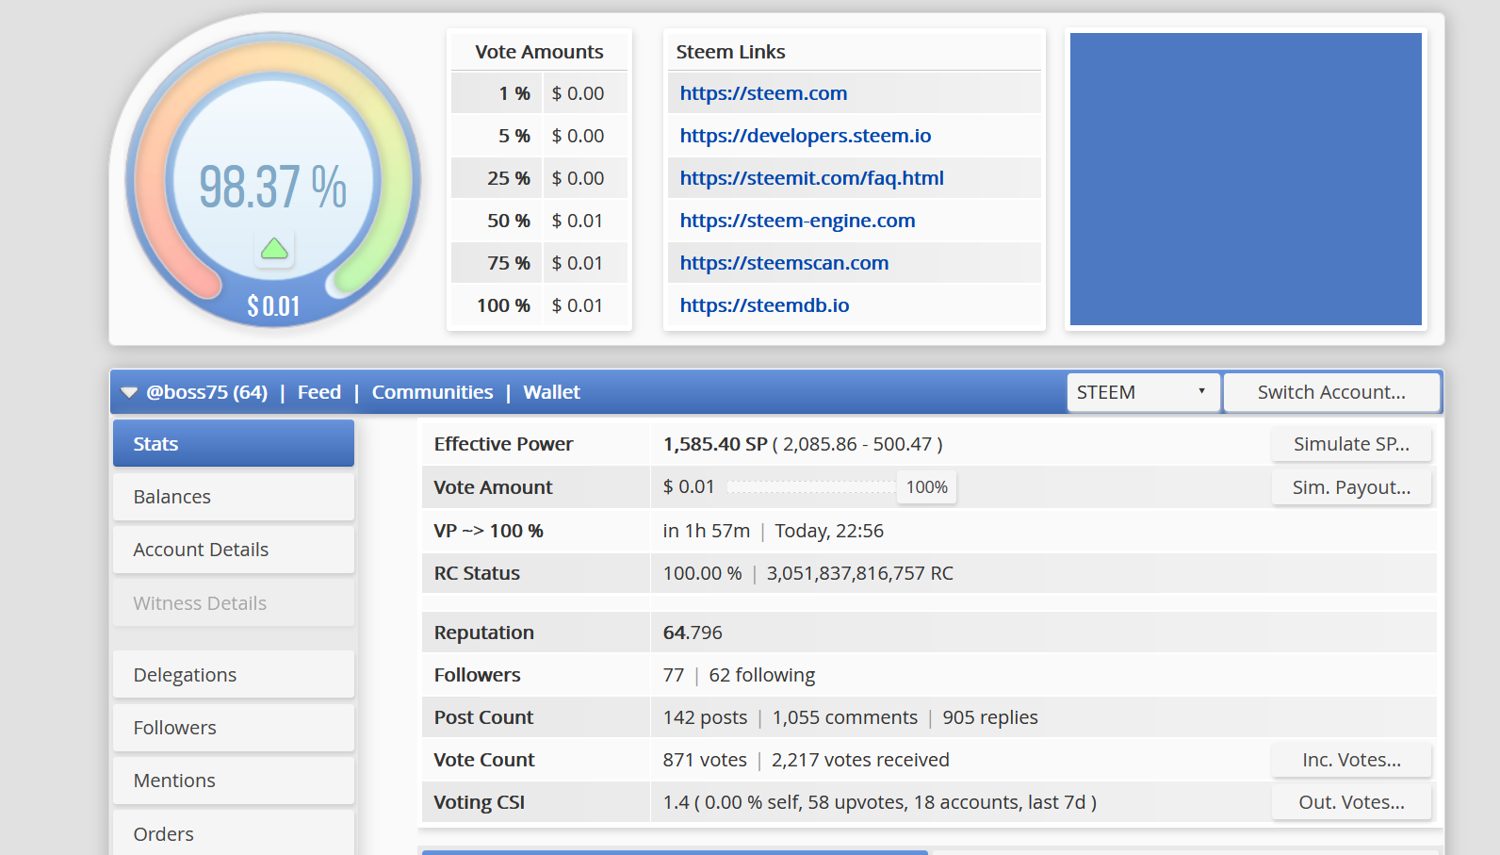
Task: Click the 98.37 % voting power readout
Action: tap(273, 187)
